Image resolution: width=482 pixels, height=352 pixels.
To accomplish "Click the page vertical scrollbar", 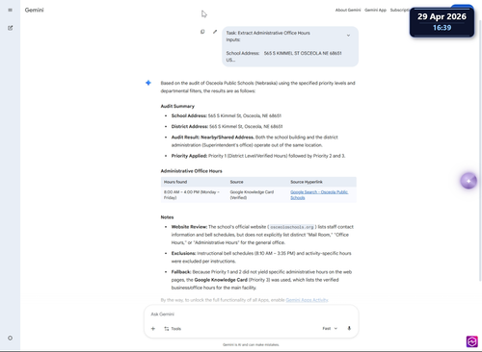I will click(480, 151).
